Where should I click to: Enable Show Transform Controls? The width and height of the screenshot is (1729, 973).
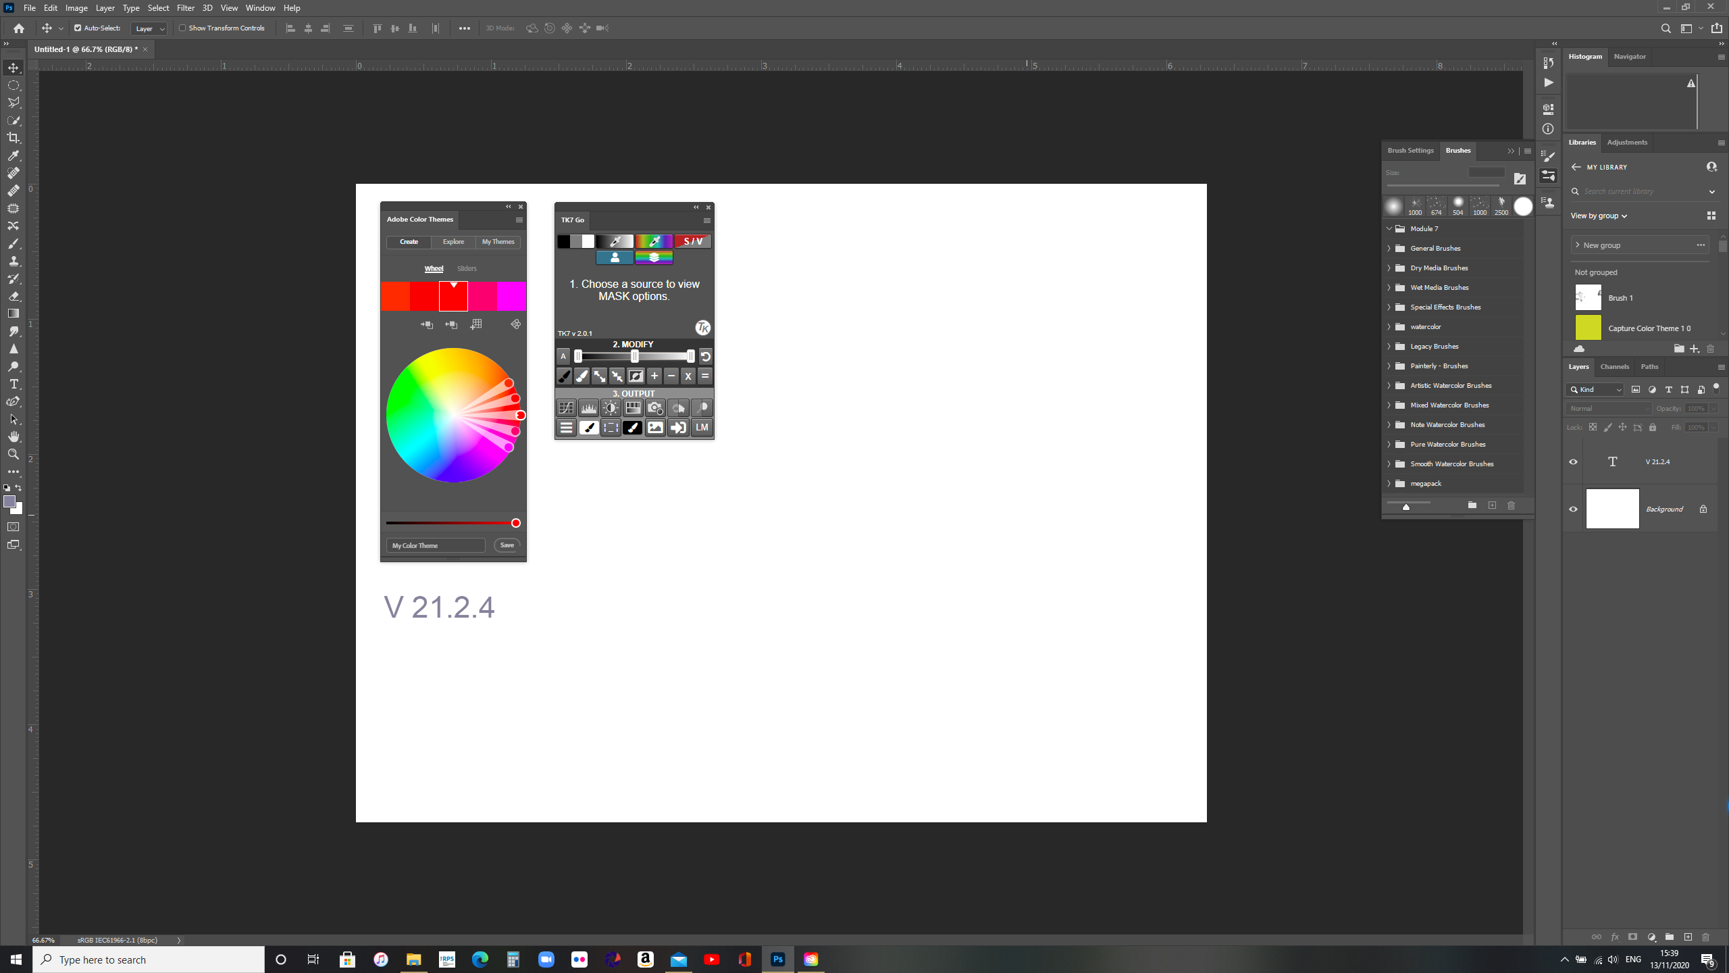point(183,28)
